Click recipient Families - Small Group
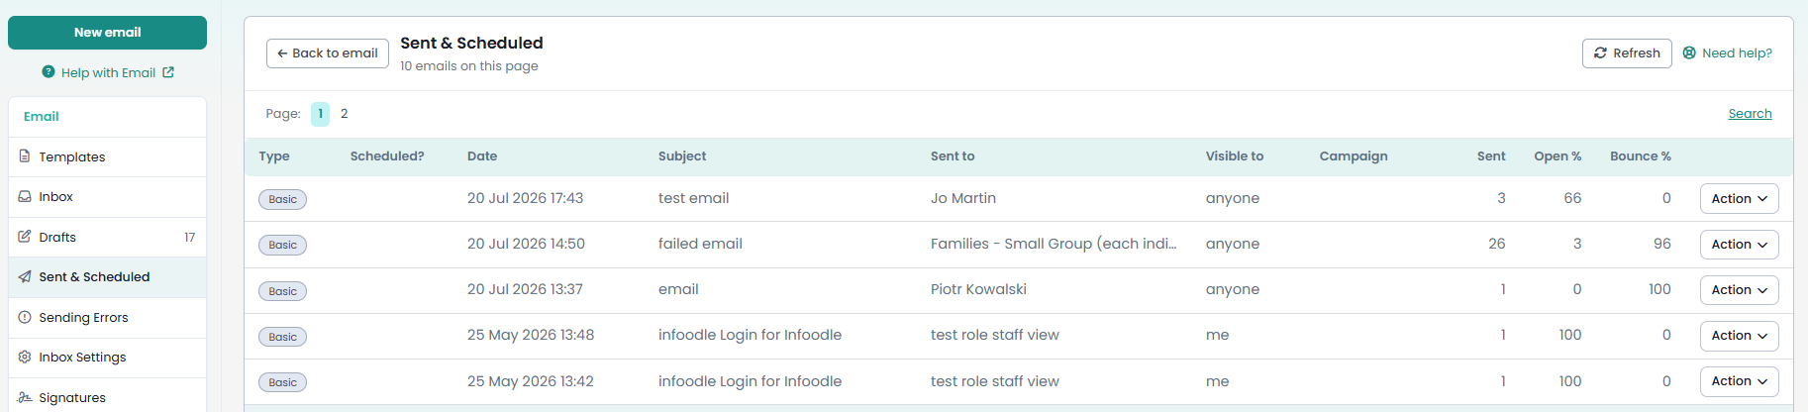1808x412 pixels. [x=1054, y=244]
